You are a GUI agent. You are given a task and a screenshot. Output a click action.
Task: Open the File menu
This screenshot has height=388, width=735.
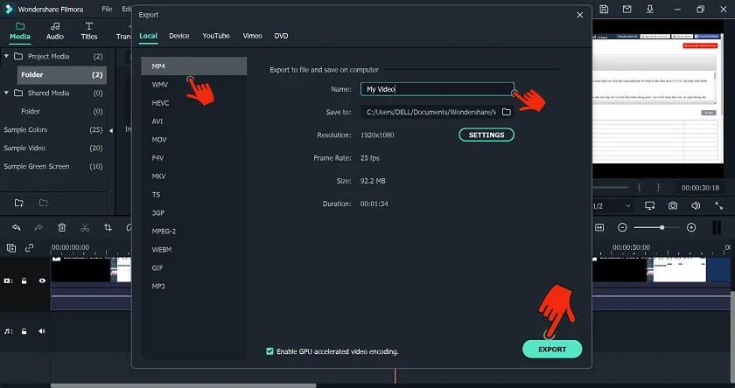[x=107, y=9]
